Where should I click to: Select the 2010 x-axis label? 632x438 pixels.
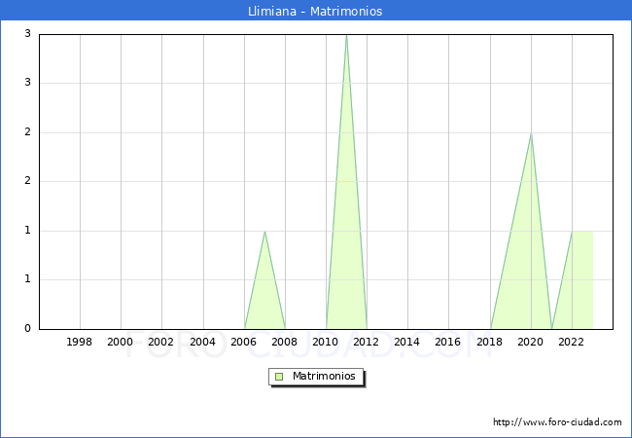326,342
